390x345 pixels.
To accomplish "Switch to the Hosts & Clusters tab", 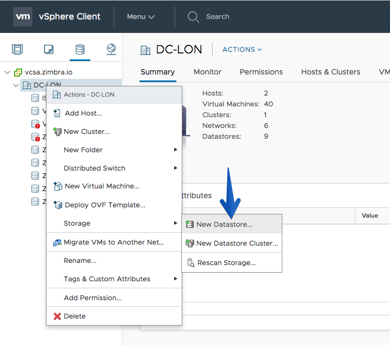I will tap(330, 72).
